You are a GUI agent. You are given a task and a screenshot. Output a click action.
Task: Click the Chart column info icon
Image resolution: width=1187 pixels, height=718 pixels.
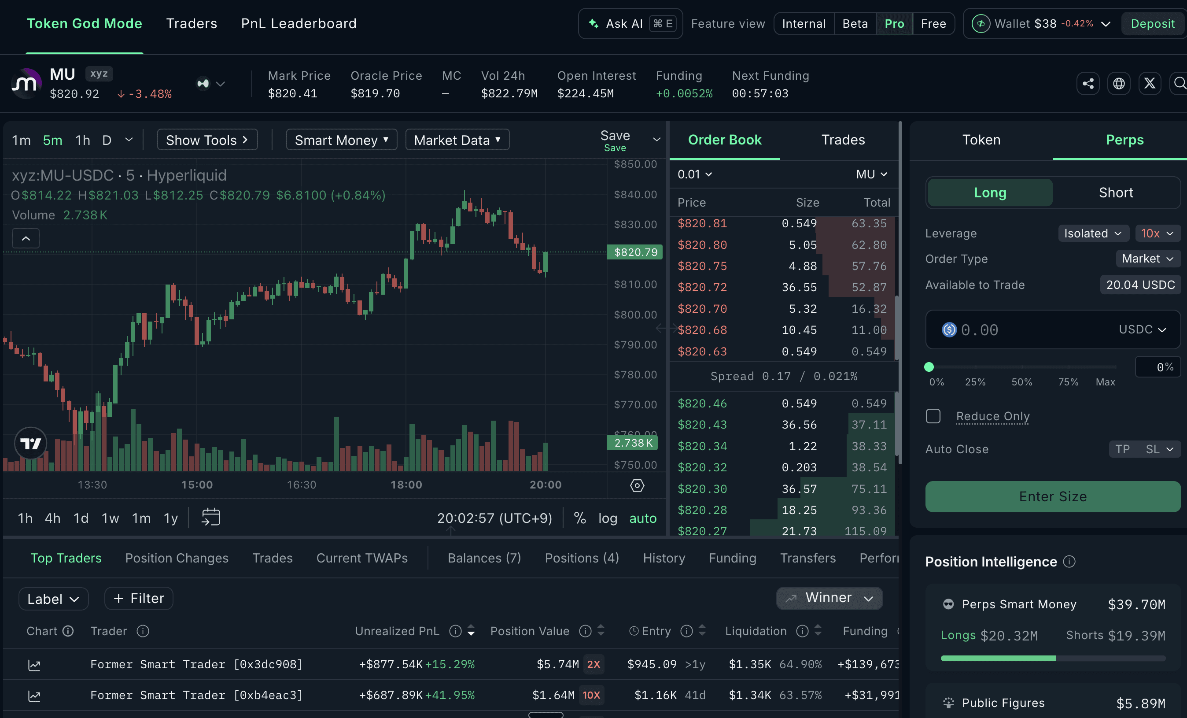[68, 631]
